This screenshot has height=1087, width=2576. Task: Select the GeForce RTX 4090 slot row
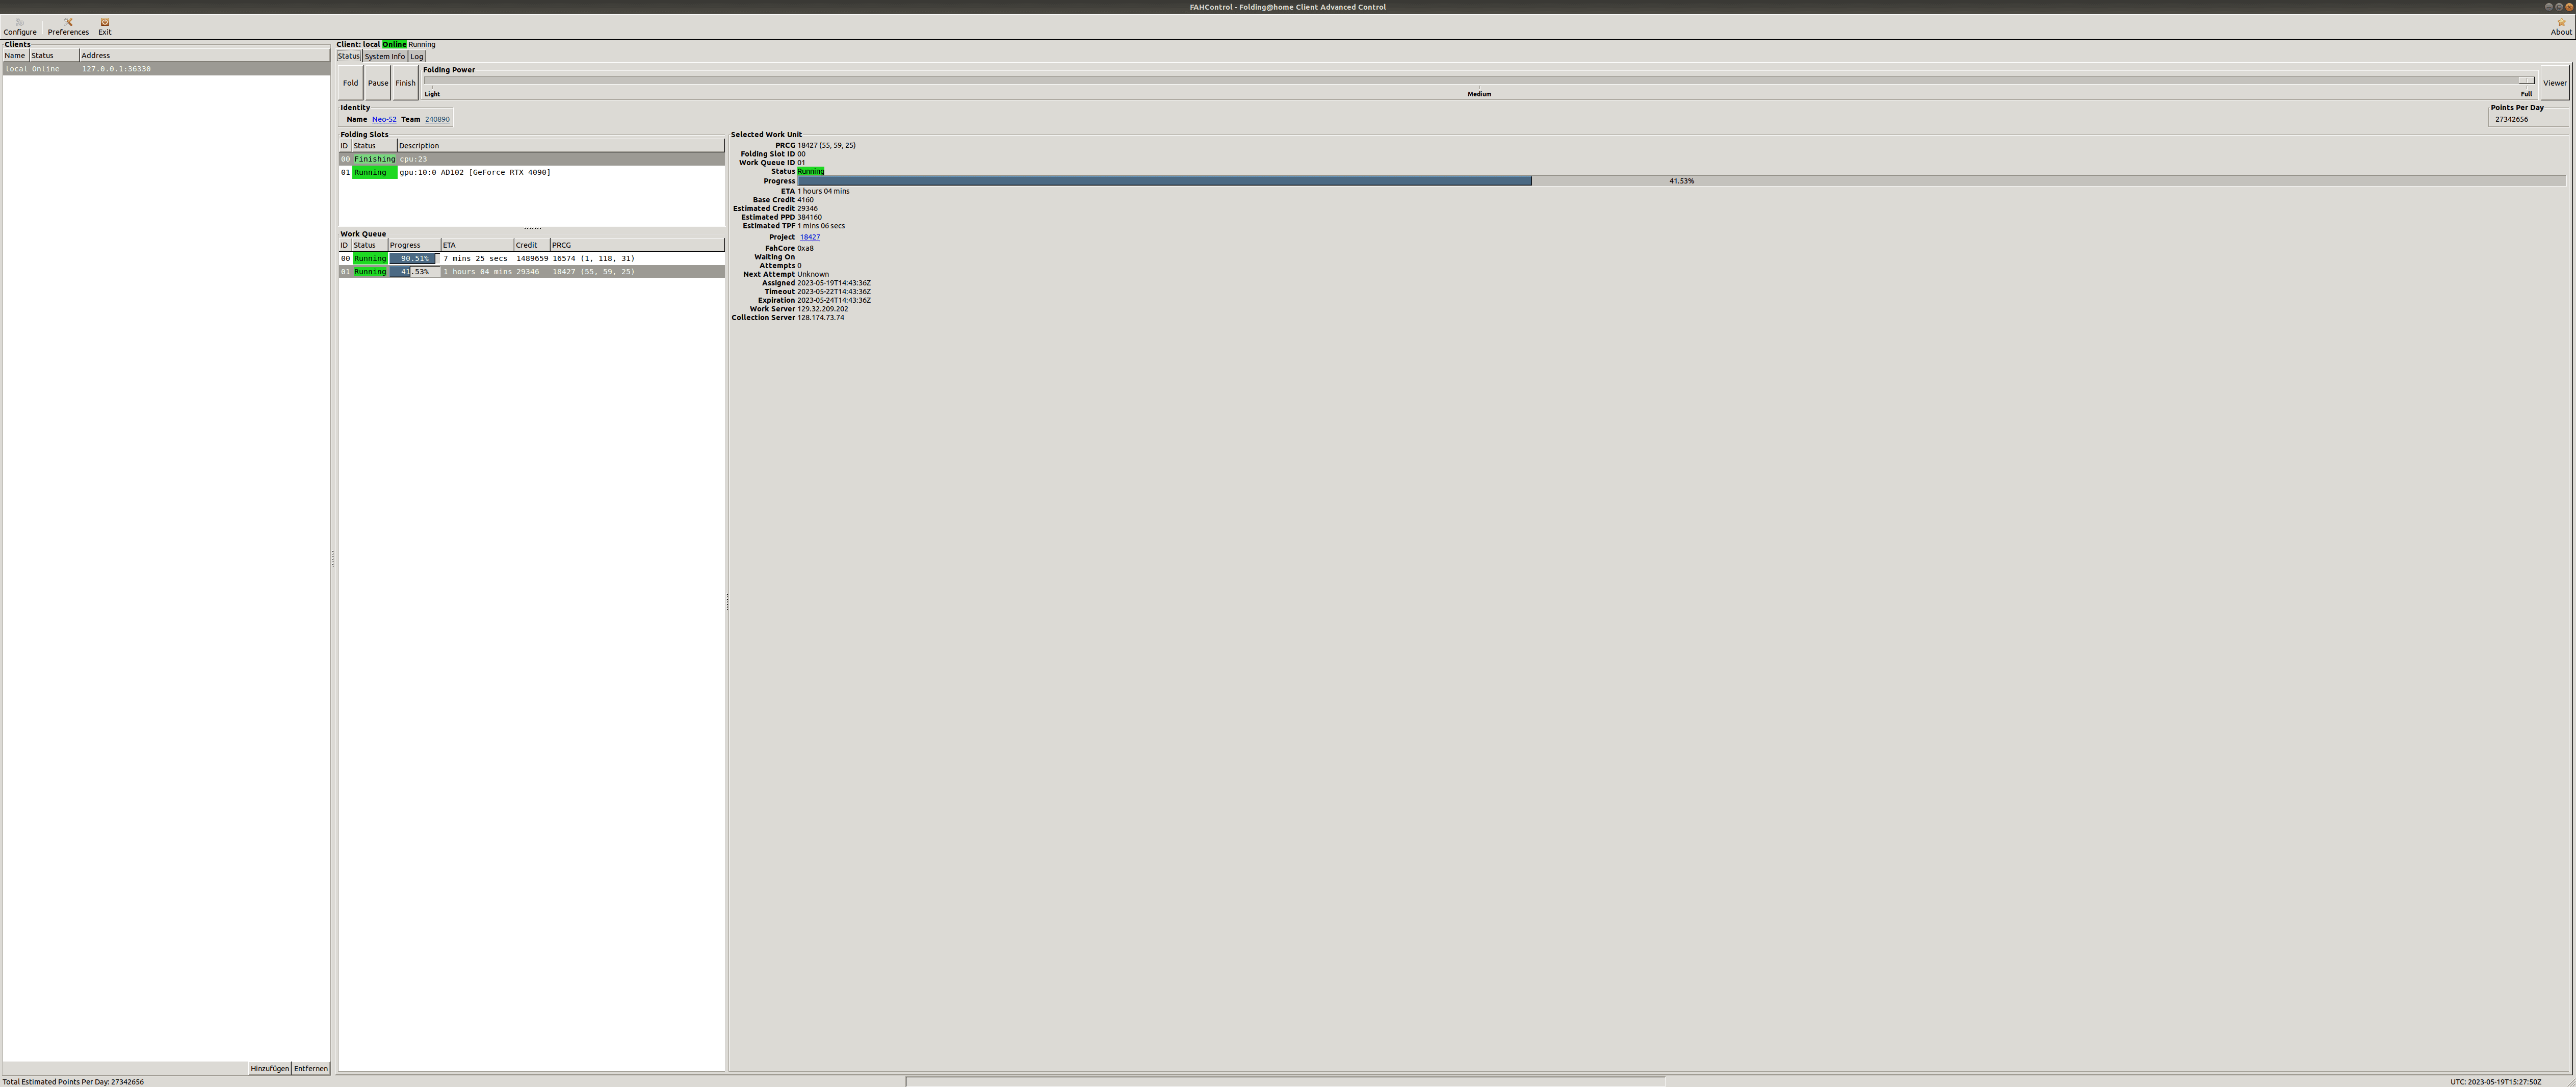click(x=531, y=172)
